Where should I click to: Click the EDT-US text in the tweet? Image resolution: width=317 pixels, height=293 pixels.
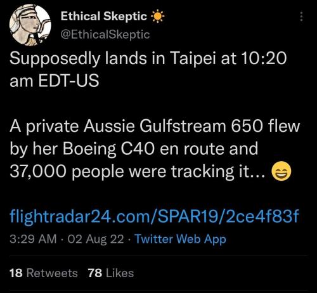(x=68, y=81)
